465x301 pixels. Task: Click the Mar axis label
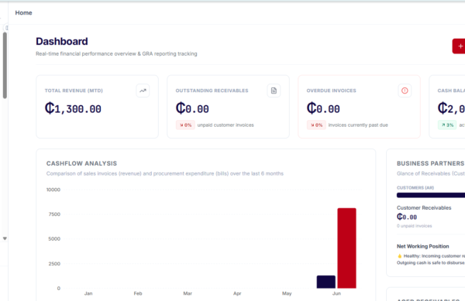[188, 293]
